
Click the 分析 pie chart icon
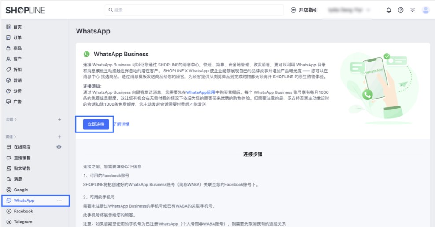point(8,91)
